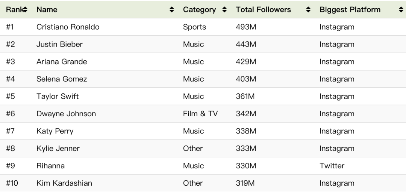This screenshot has width=406, height=192.
Task: Sort table by Rank sort arrows
Action: pyautogui.click(x=25, y=9)
